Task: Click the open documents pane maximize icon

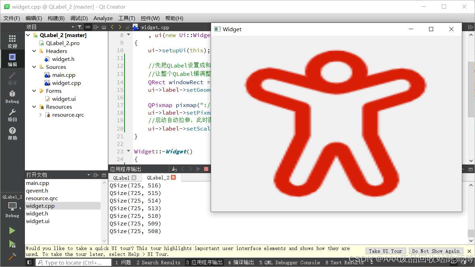Action: point(104,175)
